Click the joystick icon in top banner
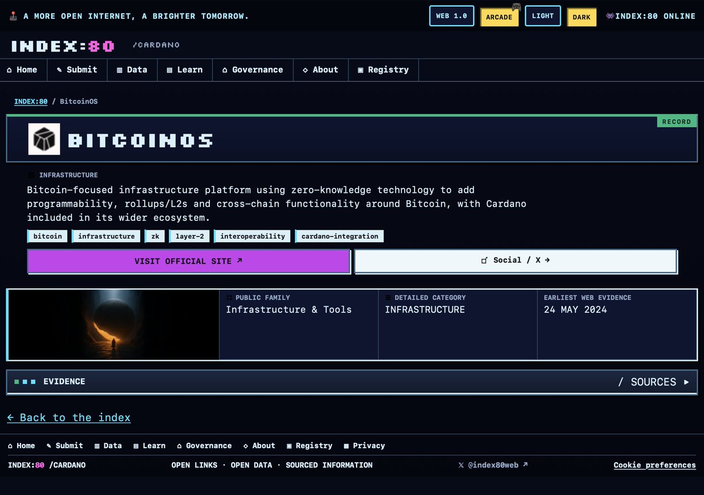 [x=13, y=16]
